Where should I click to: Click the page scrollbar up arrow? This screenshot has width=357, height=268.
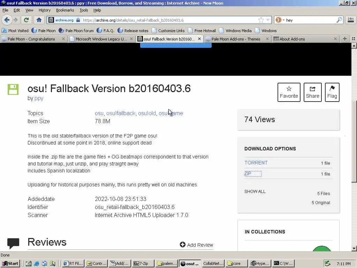tap(354, 46)
